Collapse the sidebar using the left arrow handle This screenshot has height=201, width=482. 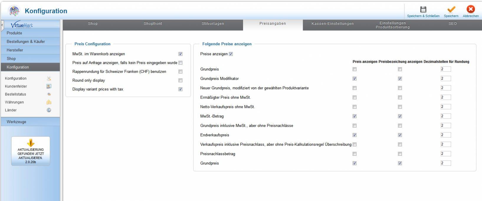[x=2, y=25]
